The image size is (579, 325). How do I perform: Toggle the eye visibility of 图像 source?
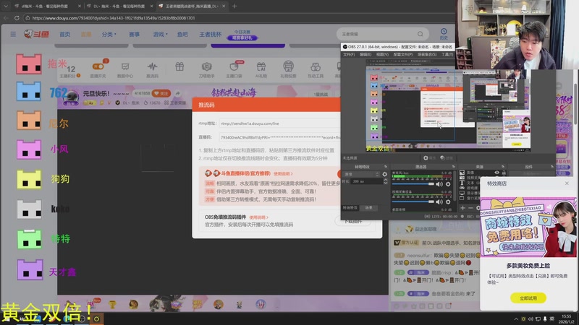pos(496,173)
